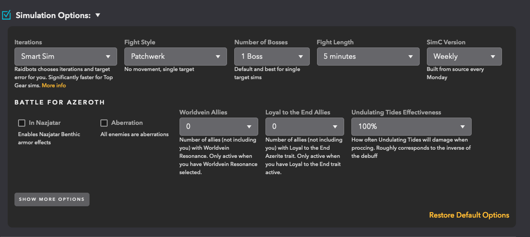Image resolution: width=530 pixels, height=237 pixels.
Task: Open Undulating Tides Effectiveness dropdown
Action: pyautogui.click(x=411, y=127)
